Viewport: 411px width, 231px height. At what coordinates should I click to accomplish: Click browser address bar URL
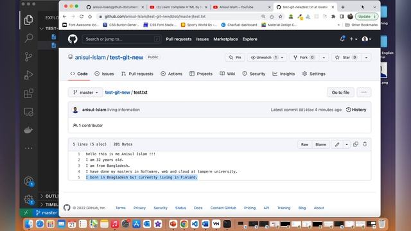(x=155, y=16)
